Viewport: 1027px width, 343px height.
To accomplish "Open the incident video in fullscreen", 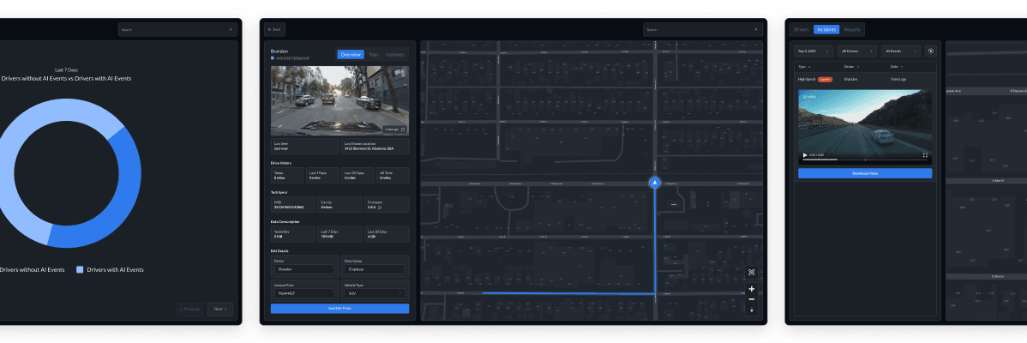I will tap(925, 155).
